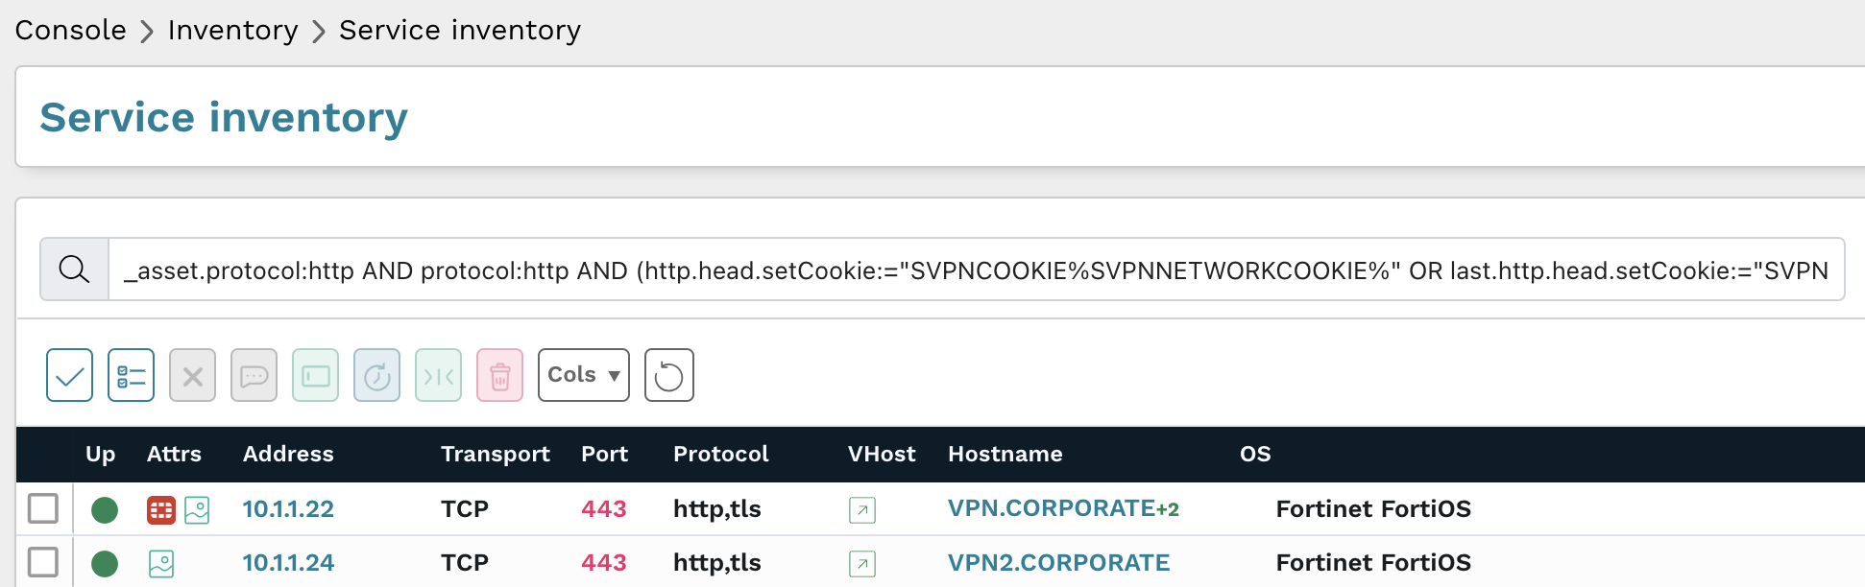Click the screenshot viewer toolbar icon
1865x587 pixels.
tap(315, 375)
